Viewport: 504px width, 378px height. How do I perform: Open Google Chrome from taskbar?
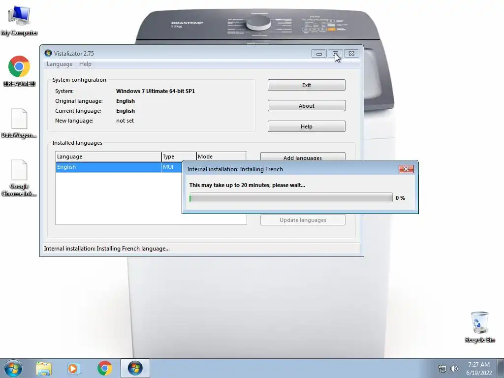pos(104,368)
